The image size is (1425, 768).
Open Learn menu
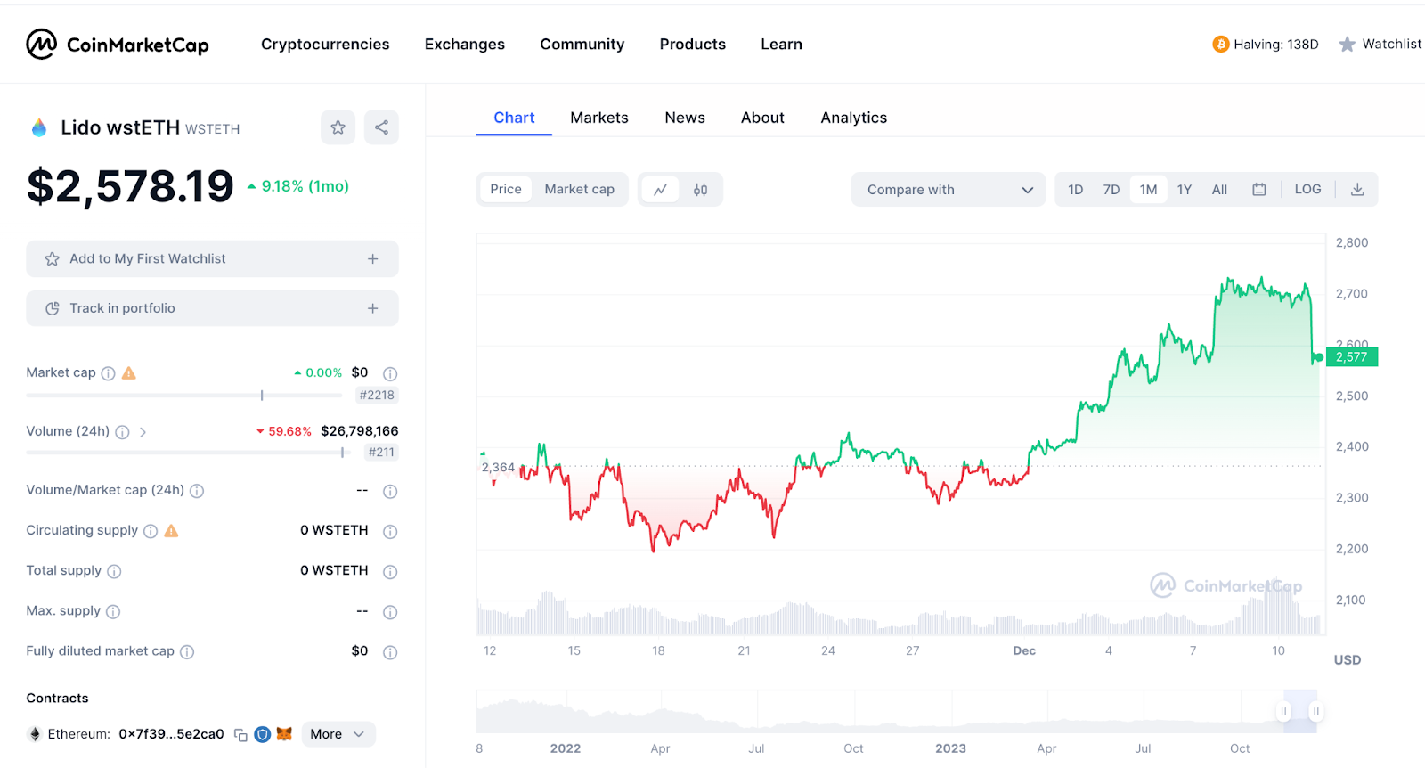click(x=782, y=44)
